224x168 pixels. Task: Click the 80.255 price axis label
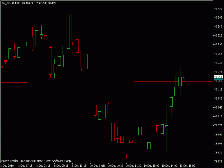[x=218, y=54]
